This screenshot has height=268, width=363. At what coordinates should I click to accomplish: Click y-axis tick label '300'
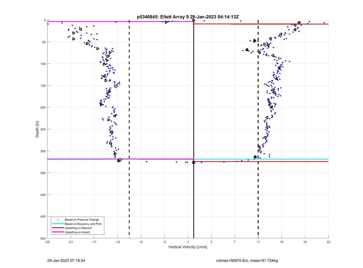pyautogui.click(x=43, y=151)
